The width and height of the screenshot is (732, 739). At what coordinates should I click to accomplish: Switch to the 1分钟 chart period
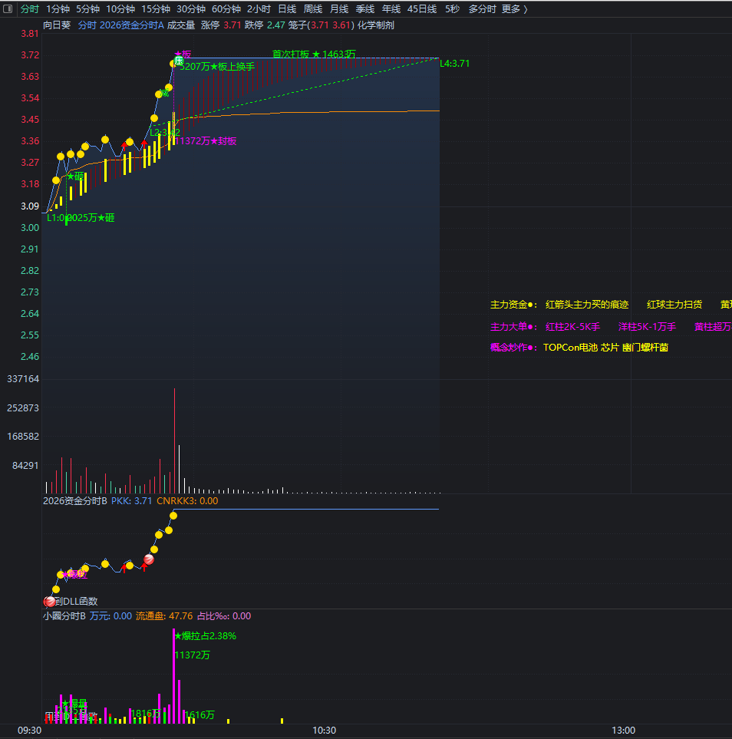(x=58, y=9)
